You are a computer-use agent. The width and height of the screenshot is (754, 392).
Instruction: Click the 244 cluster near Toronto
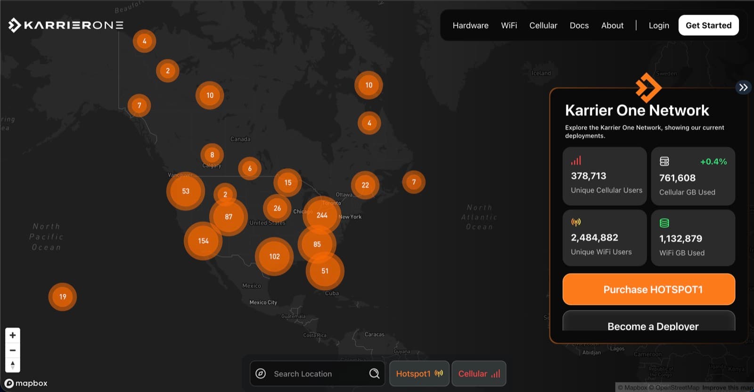coord(322,215)
